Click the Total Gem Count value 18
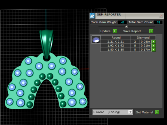Viewport: 167px width, 125px height. [158, 22]
